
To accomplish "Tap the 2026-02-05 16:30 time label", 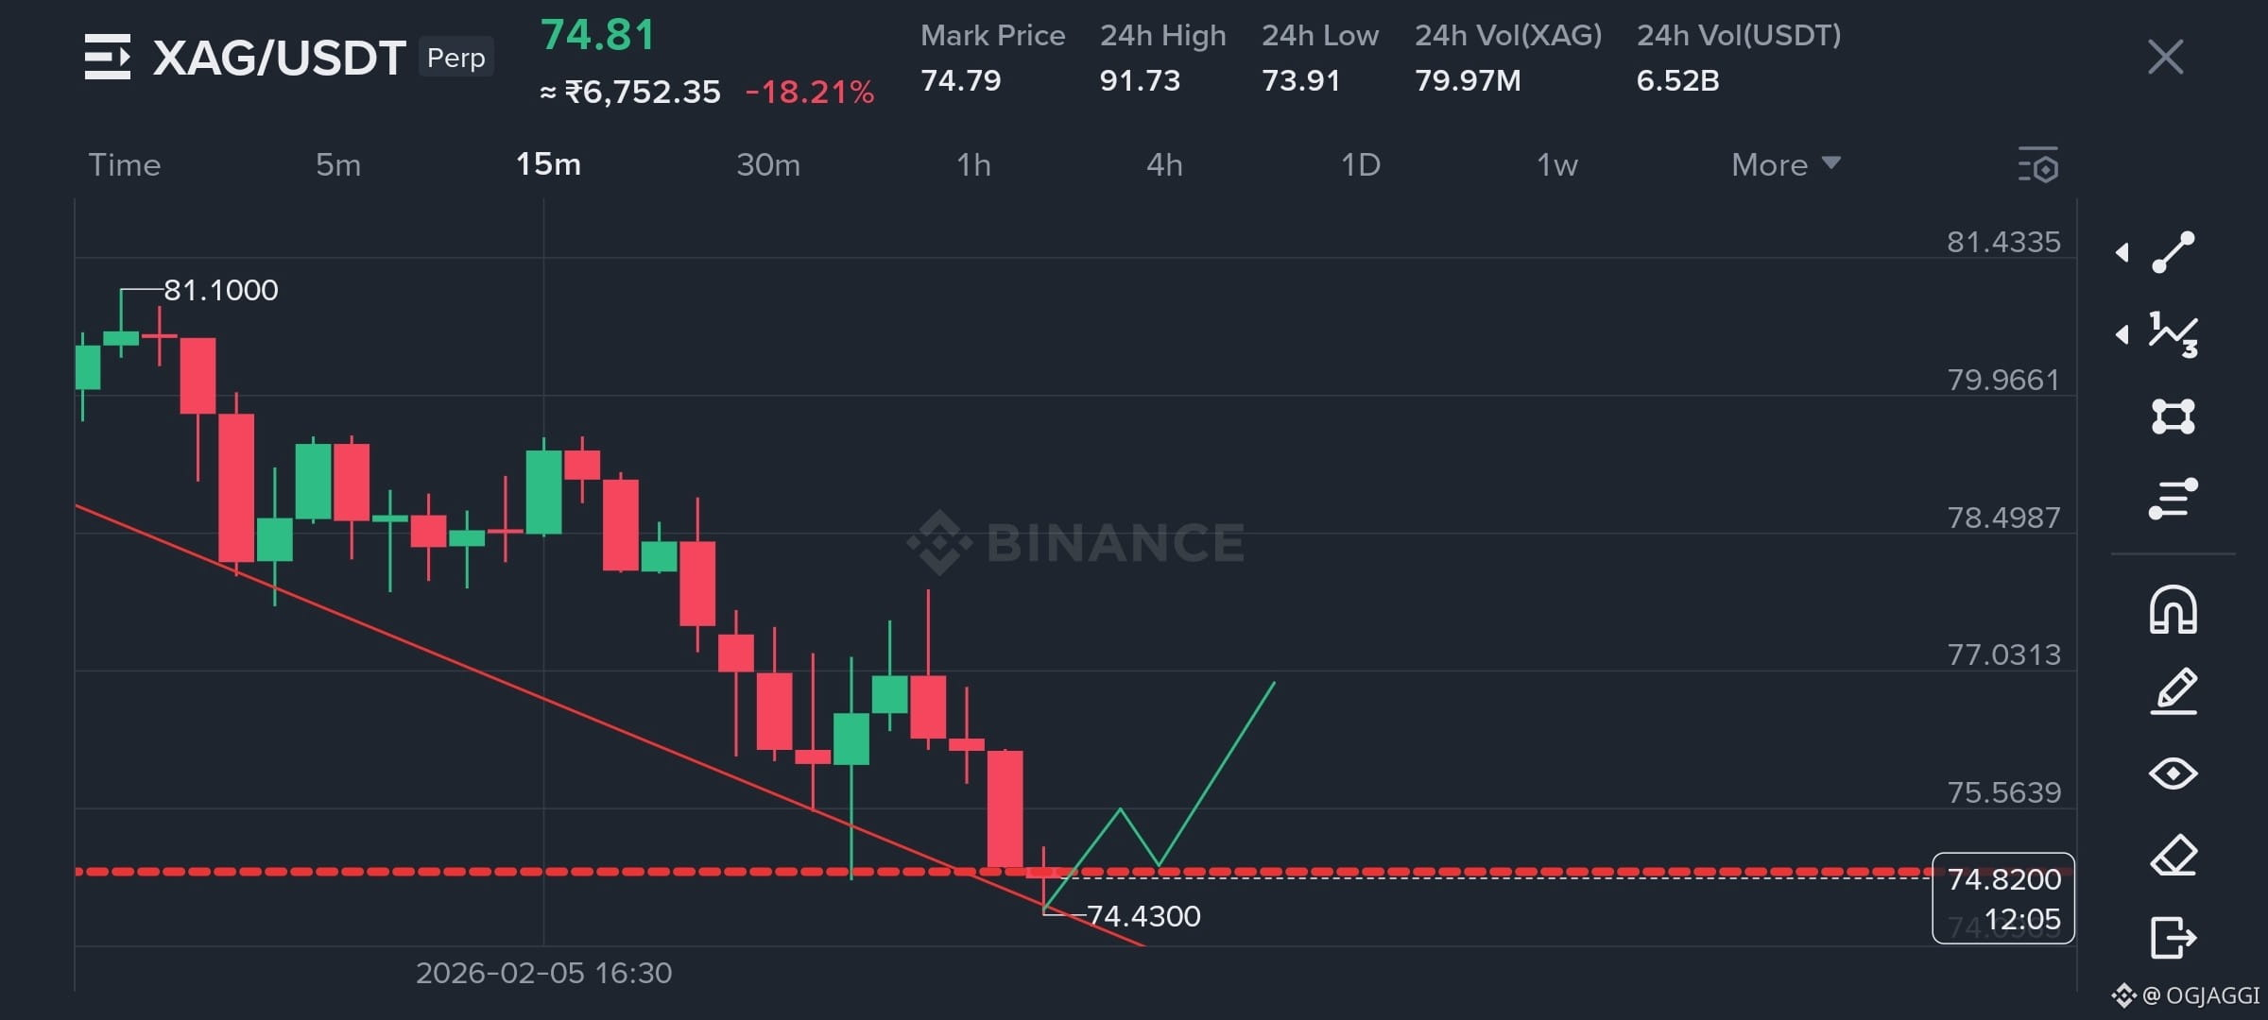I will coord(543,974).
